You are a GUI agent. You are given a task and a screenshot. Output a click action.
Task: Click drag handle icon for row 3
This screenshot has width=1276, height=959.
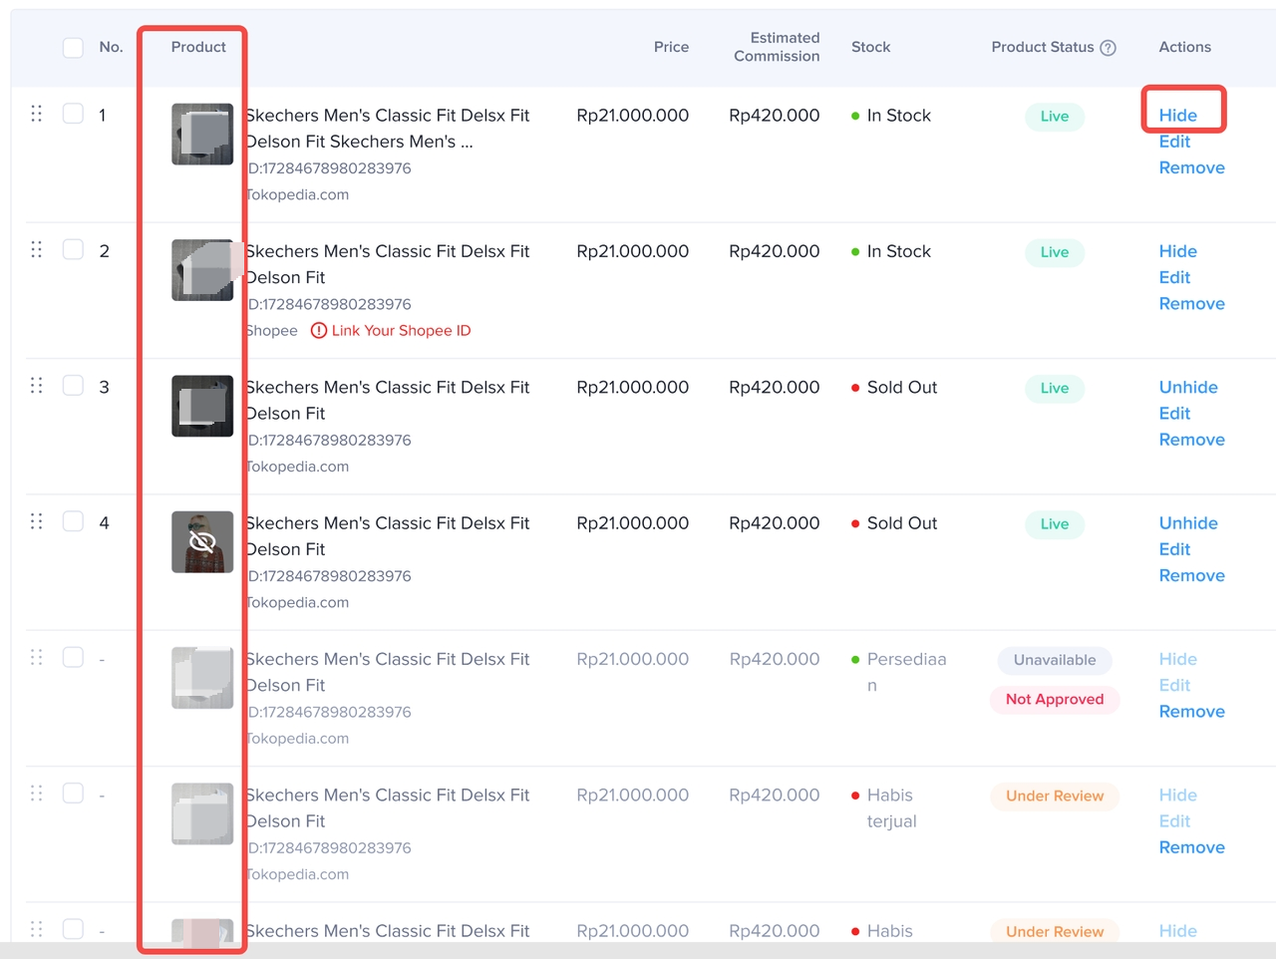tap(37, 385)
